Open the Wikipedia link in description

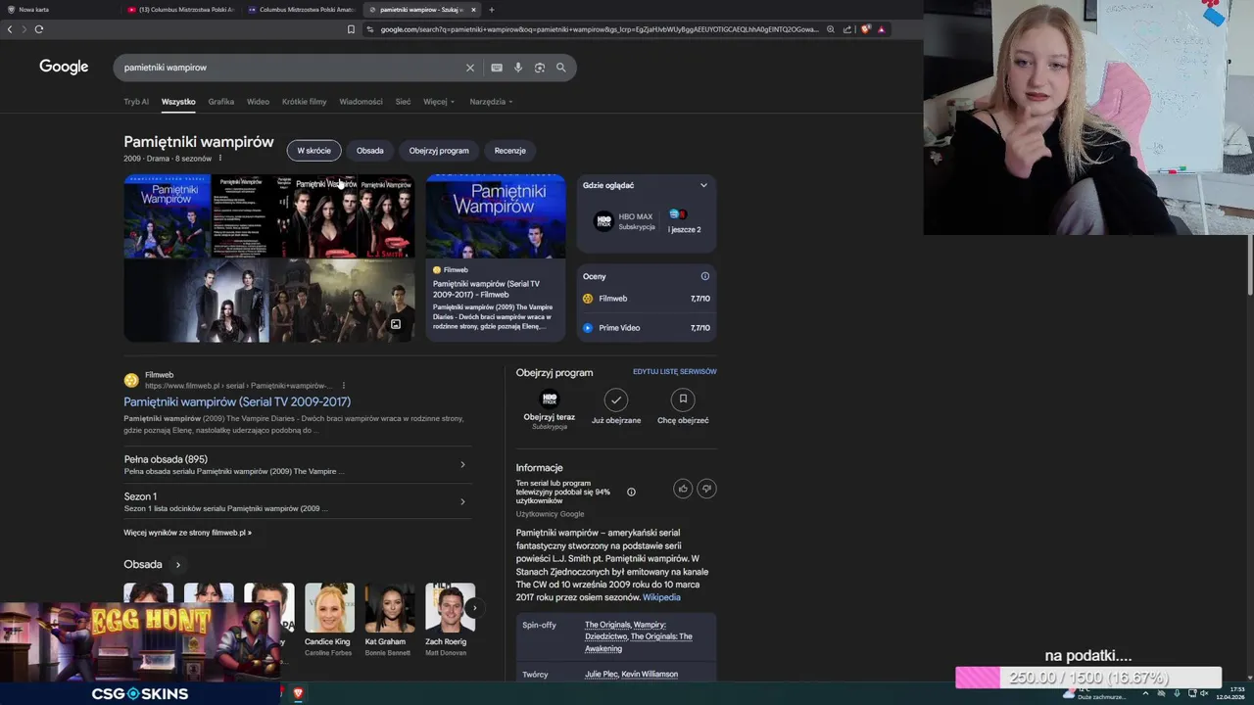[x=661, y=597]
